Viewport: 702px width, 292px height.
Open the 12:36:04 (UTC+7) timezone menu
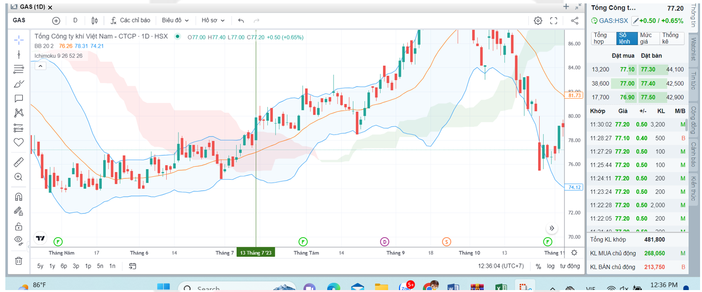501,266
